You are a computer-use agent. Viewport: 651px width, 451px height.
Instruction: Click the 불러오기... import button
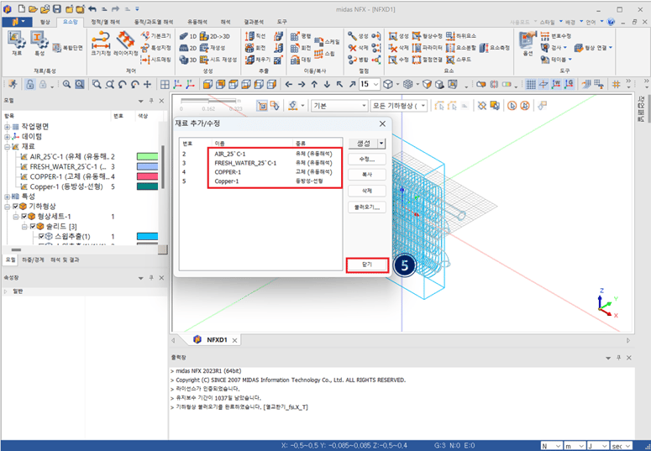tap(367, 207)
